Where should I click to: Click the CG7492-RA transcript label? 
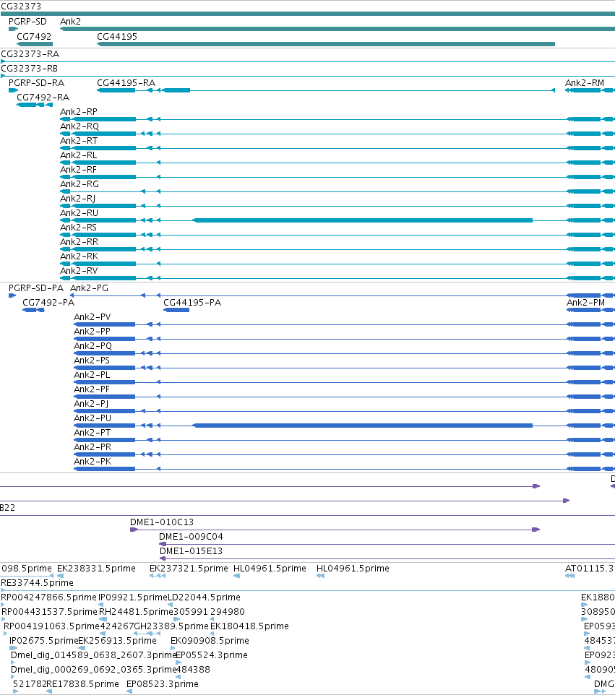pyautogui.click(x=43, y=97)
